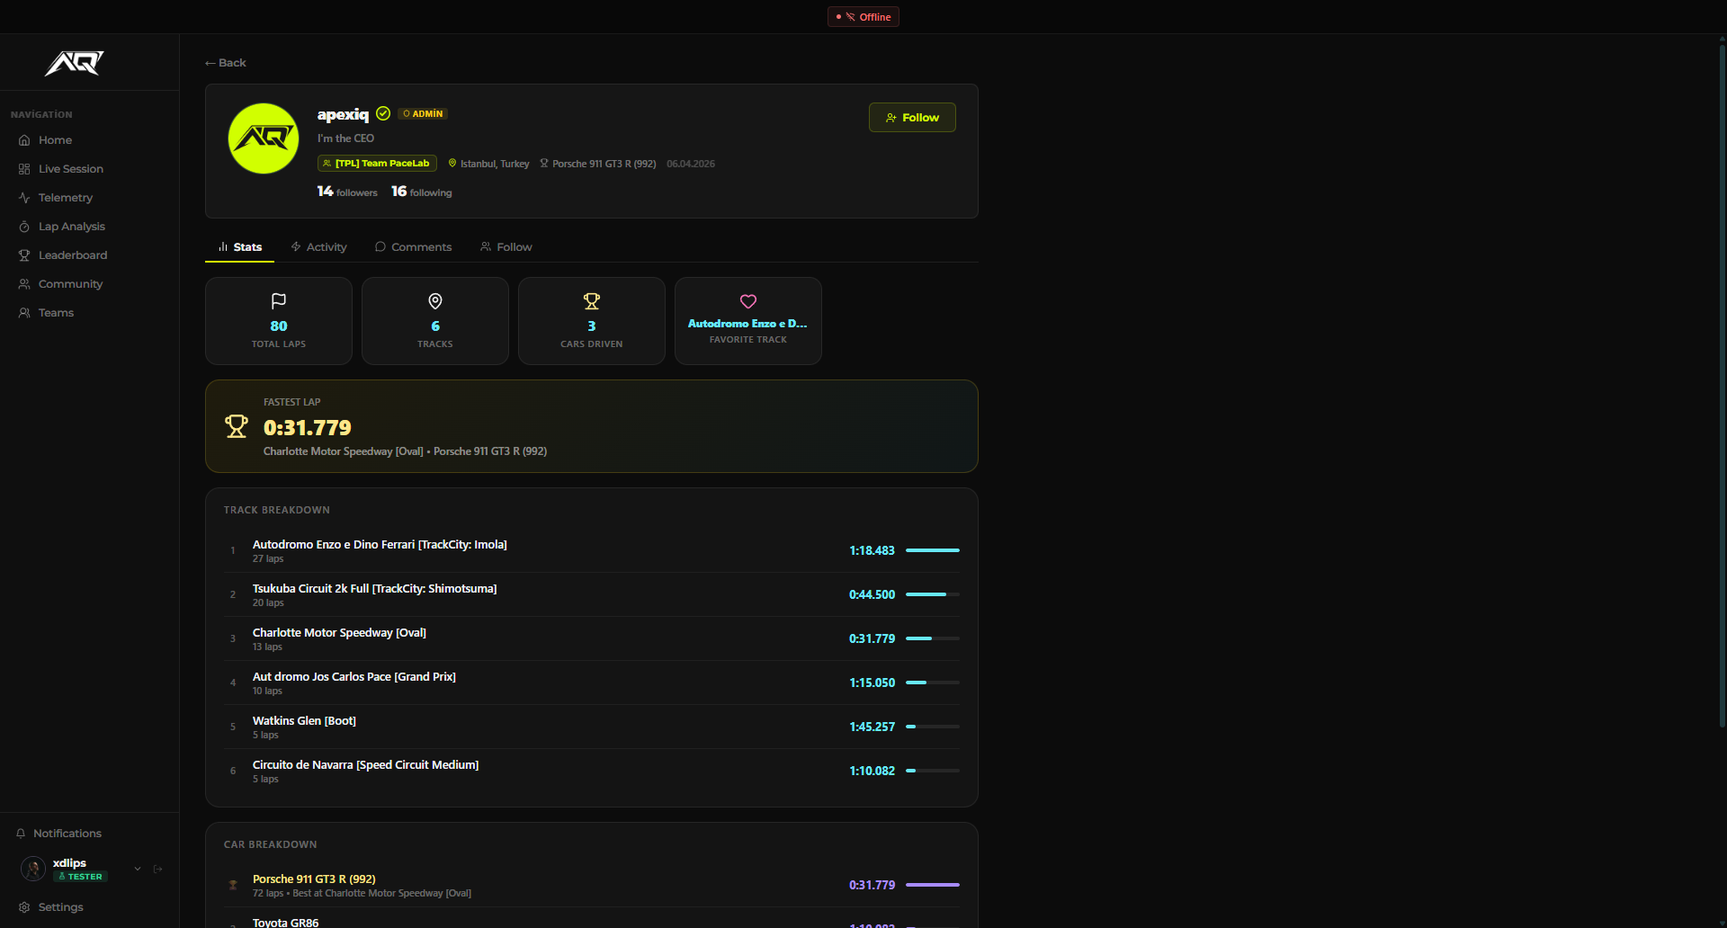Open the Total Laps stat card
Screen dimensions: 1727x928
pyautogui.click(x=279, y=321)
